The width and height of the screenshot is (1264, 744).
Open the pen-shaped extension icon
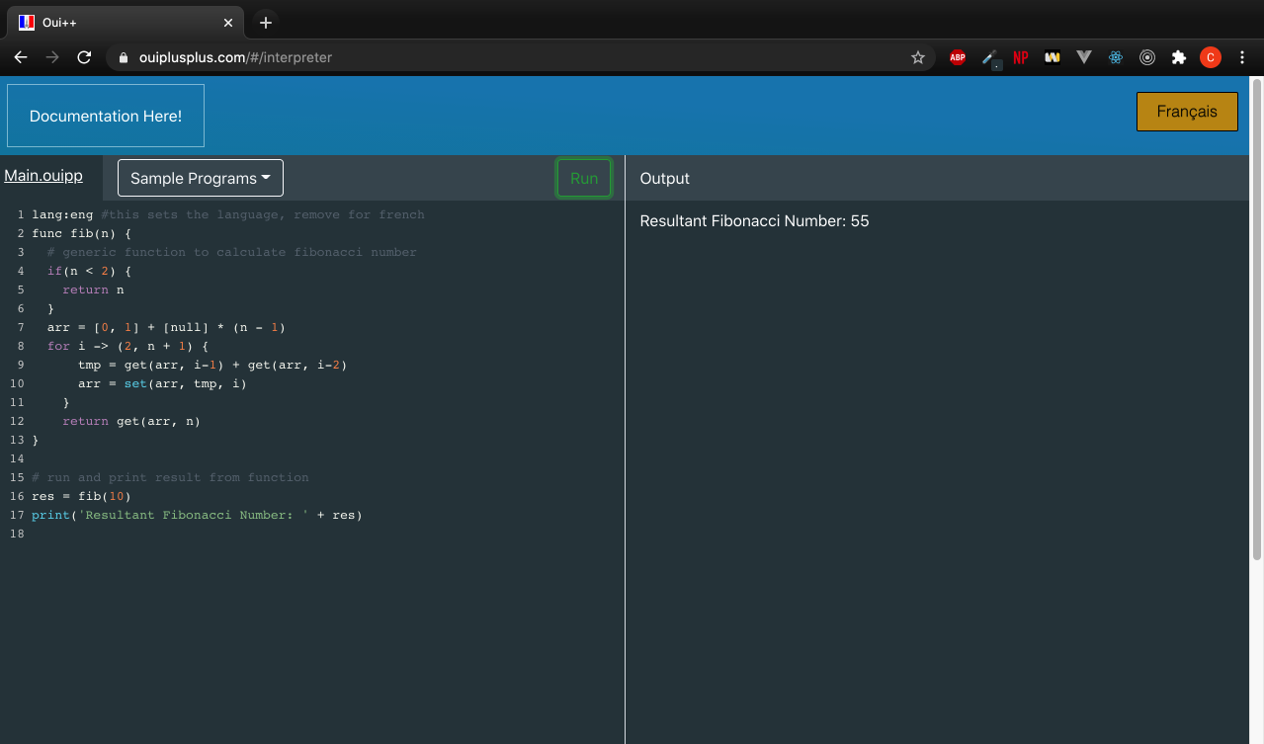[990, 58]
